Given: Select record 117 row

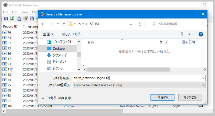Looking at the screenshot, I should click(x=20, y=69).
